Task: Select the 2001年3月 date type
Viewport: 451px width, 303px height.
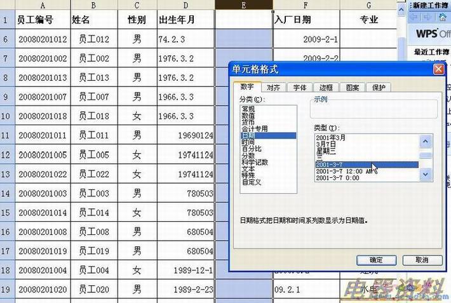Action: (x=330, y=138)
